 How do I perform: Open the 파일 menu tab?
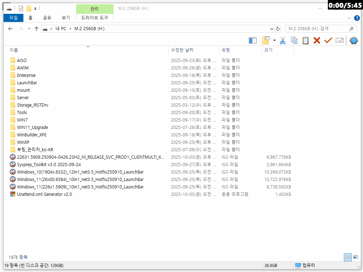coord(13,18)
